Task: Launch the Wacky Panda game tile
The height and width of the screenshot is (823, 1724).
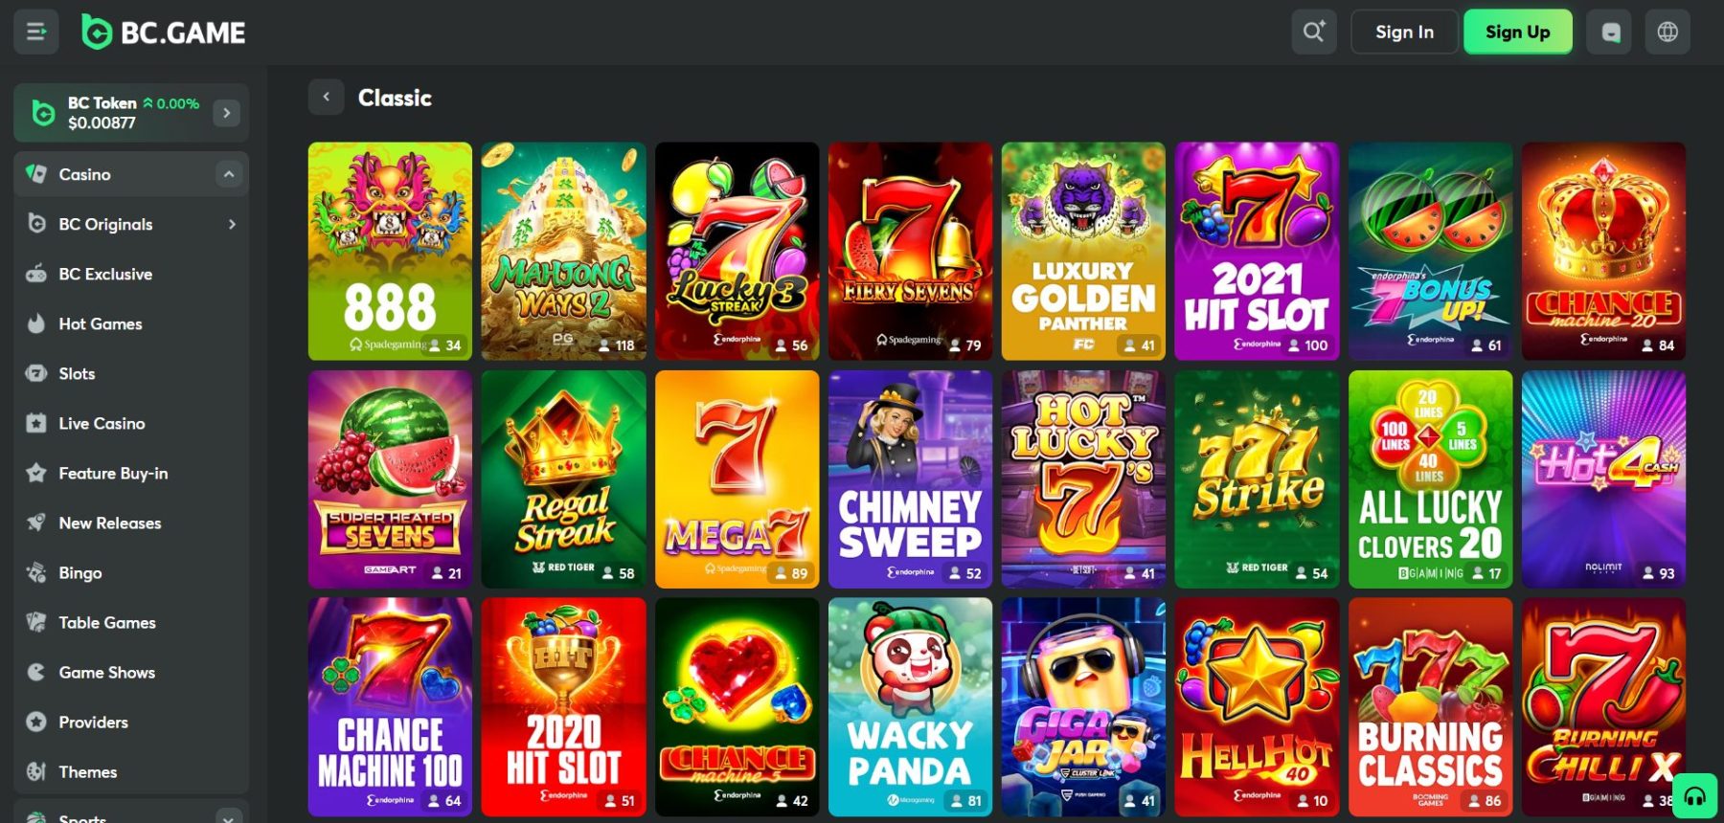Action: click(910, 707)
